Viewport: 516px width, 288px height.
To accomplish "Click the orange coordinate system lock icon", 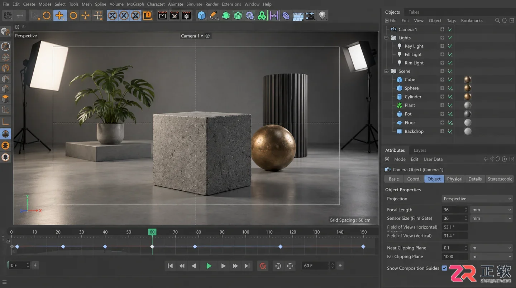I will point(148,15).
